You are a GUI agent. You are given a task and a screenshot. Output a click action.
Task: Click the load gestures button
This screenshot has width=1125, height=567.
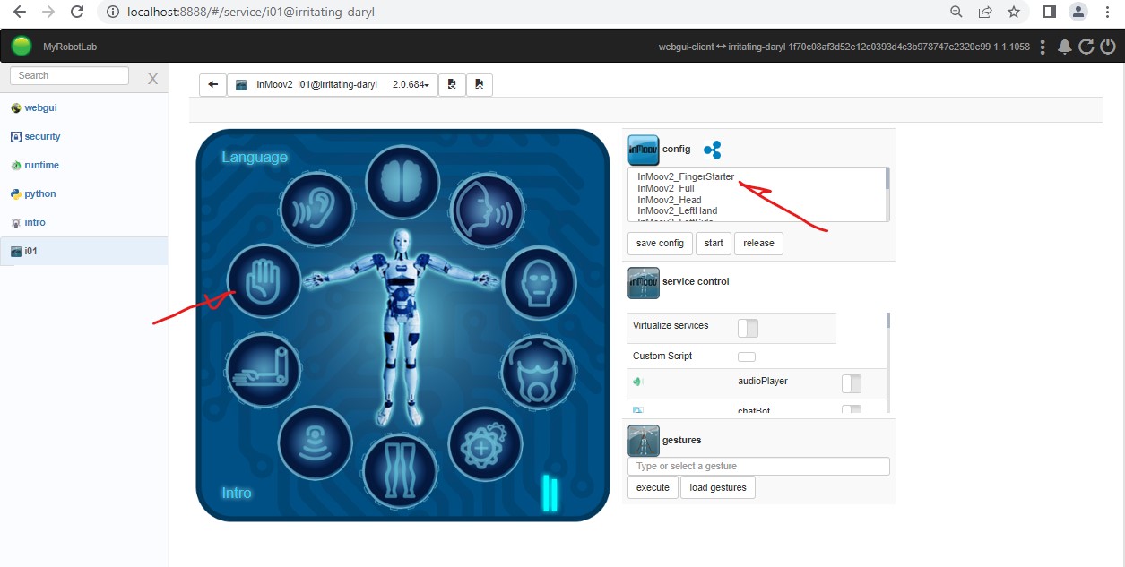click(x=717, y=487)
